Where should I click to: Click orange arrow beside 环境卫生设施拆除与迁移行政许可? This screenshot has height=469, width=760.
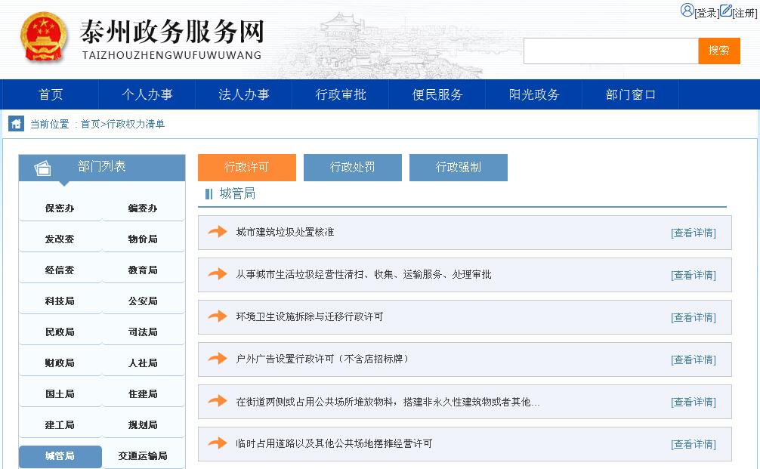[x=218, y=316]
